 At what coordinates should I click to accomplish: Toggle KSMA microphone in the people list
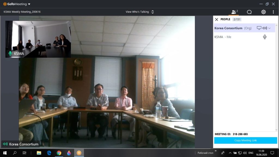tap(265, 37)
